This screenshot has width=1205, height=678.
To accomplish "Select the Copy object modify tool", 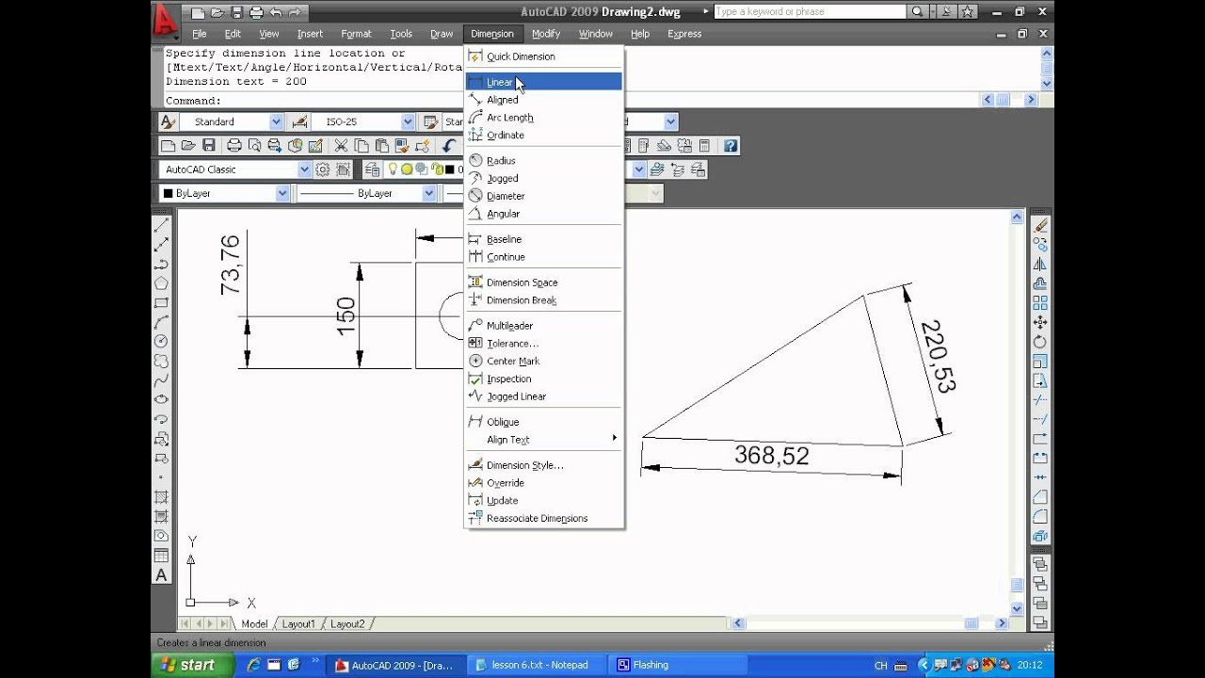I will coord(1040,245).
